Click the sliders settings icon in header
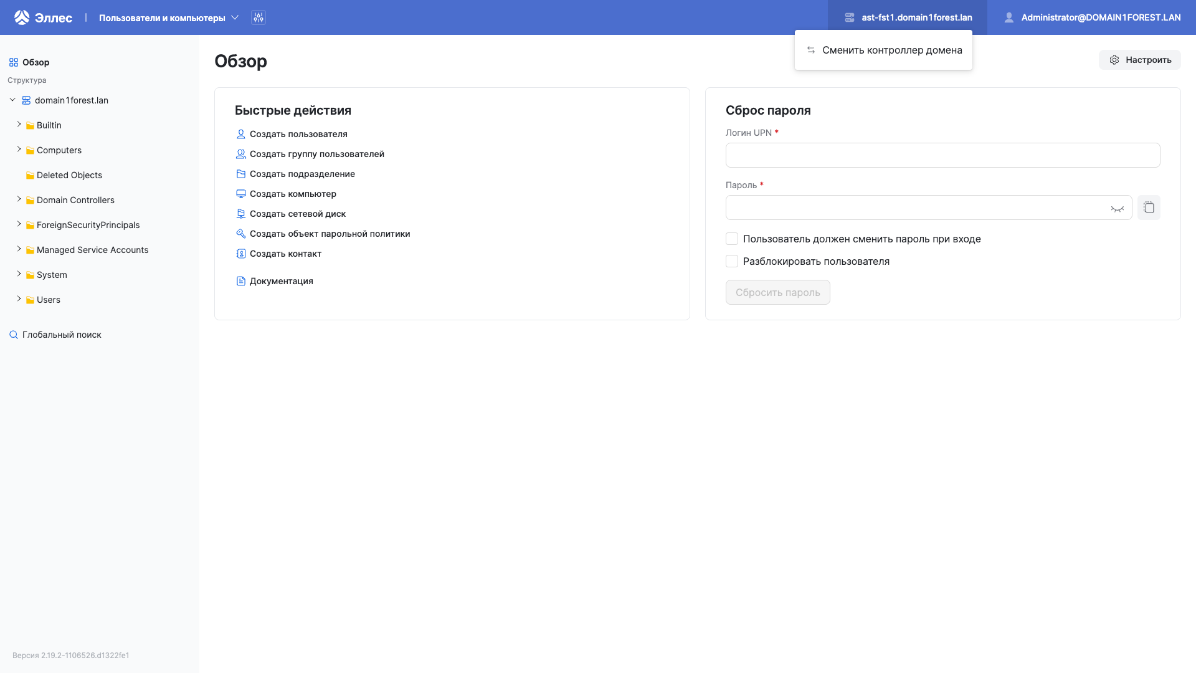Image resolution: width=1196 pixels, height=673 pixels. 259,17
